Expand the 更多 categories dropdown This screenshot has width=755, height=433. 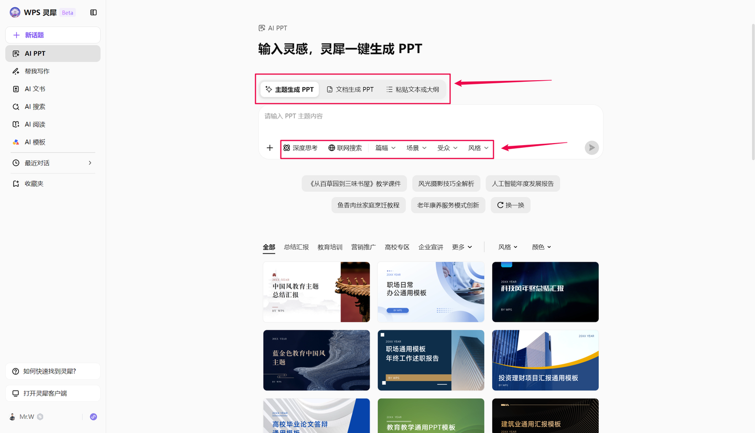pyautogui.click(x=462, y=247)
